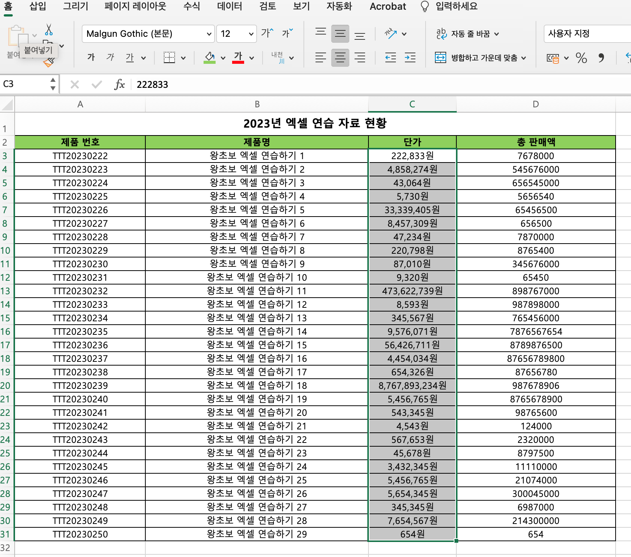Toggle italic 가 formatting
631x557 pixels.
(x=110, y=57)
